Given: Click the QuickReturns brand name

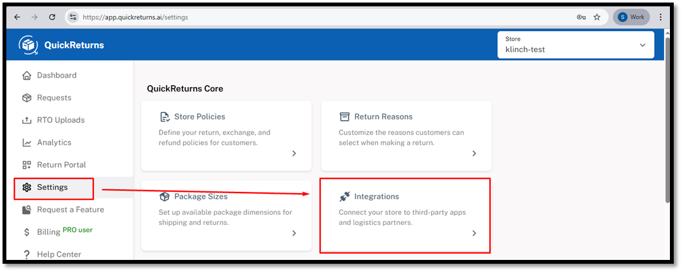Looking at the screenshot, I should pyautogui.click(x=74, y=45).
